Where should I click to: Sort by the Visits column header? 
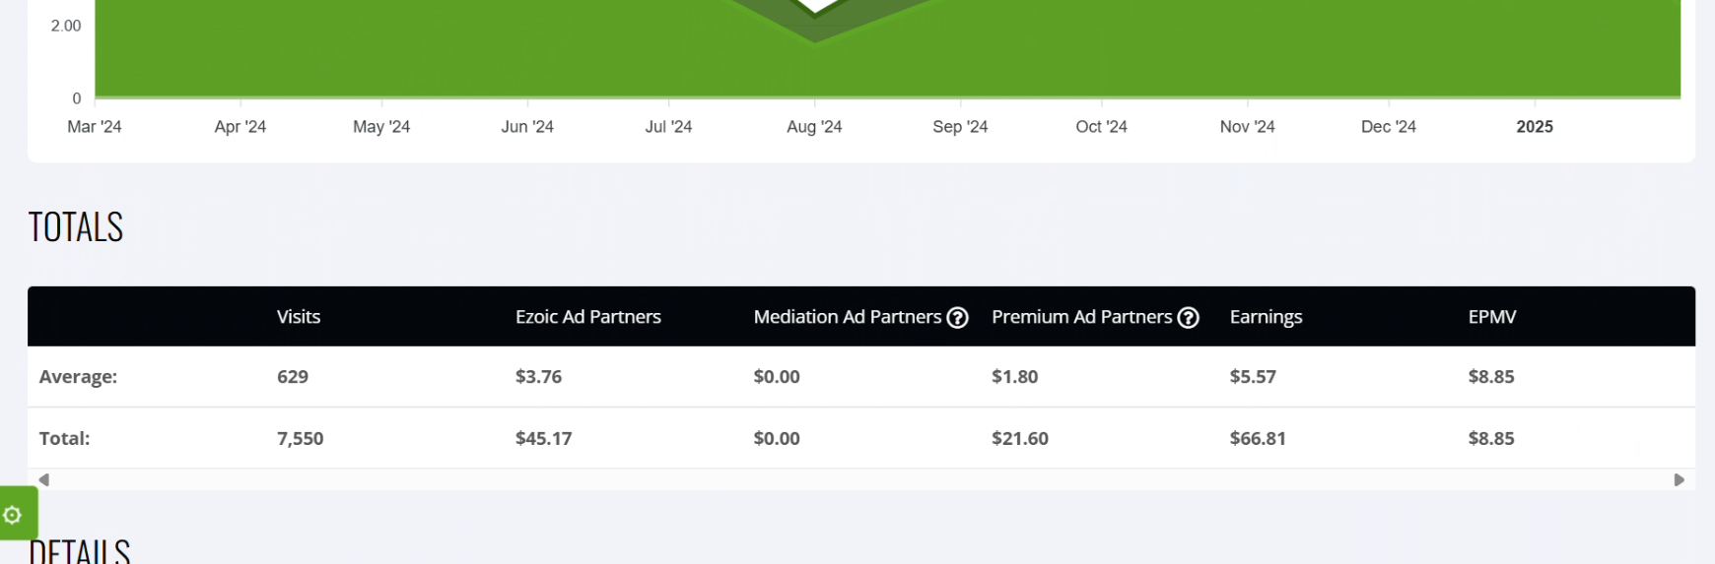tap(299, 317)
